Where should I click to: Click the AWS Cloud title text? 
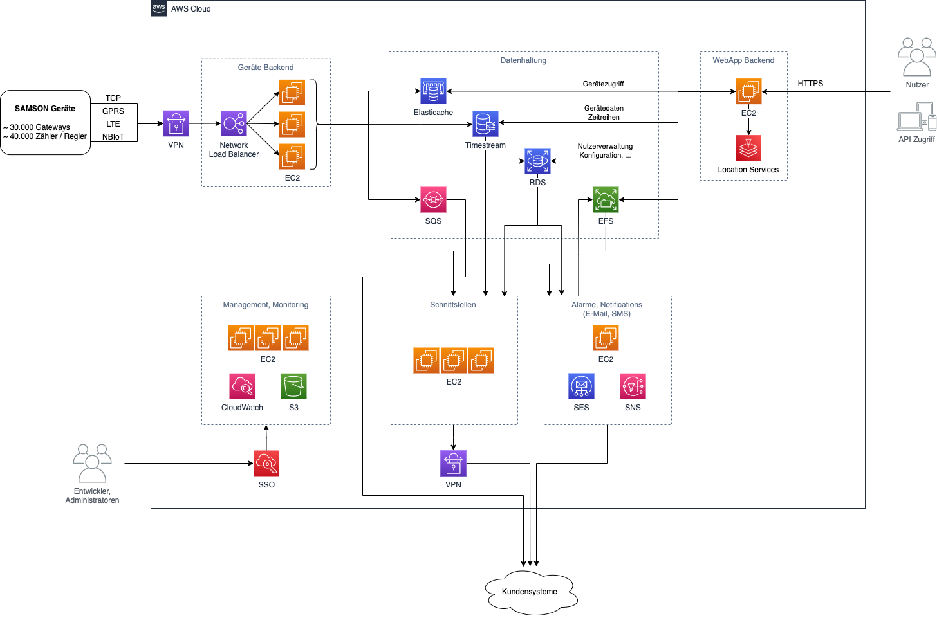pyautogui.click(x=190, y=9)
